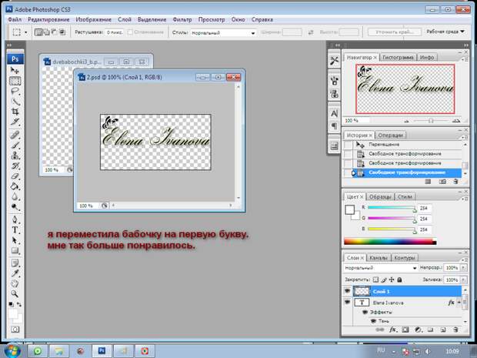The image size is (477, 358).
Task: Open the Рабочая среда workspace dropdown
Action: tap(445, 32)
